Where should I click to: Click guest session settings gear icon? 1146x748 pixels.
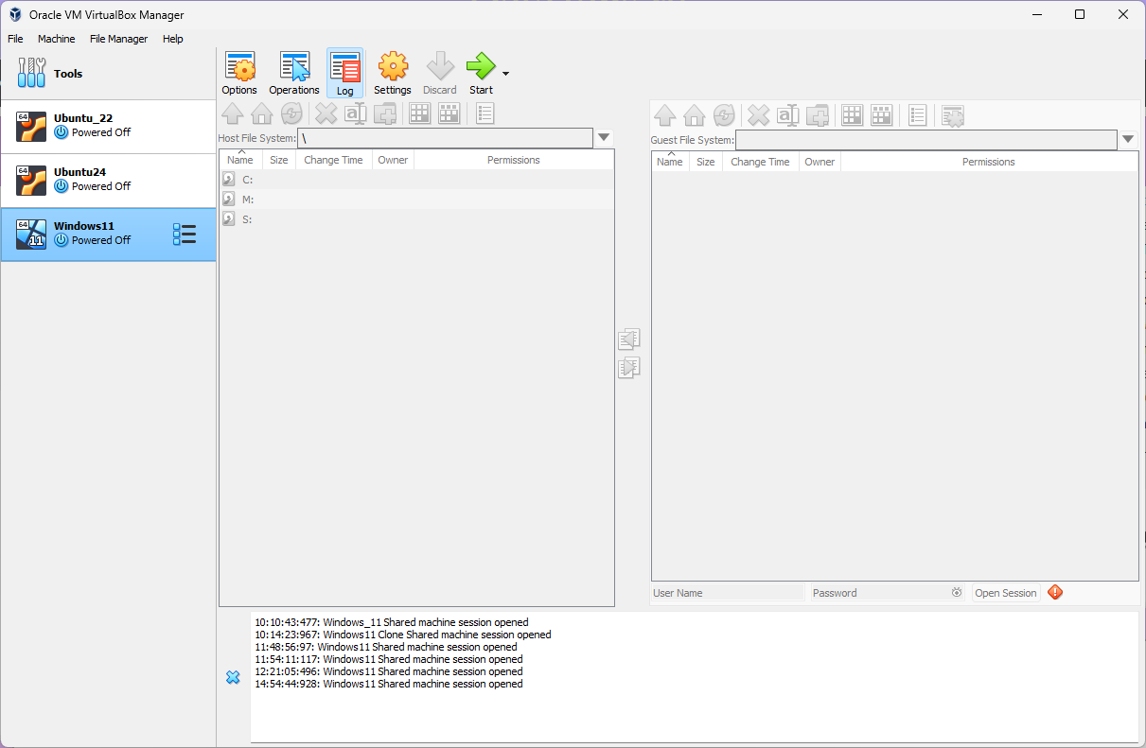click(x=953, y=115)
